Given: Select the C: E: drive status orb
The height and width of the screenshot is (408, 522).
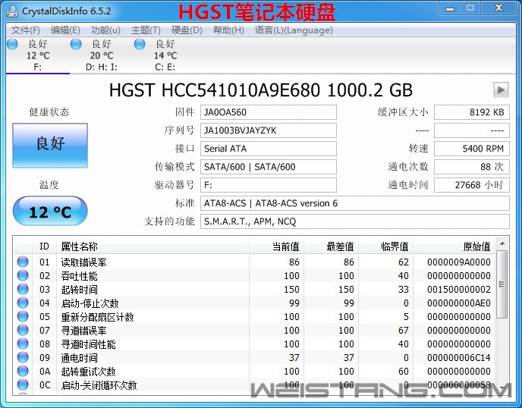Looking at the screenshot, I should click(x=140, y=45).
